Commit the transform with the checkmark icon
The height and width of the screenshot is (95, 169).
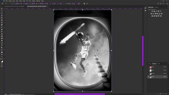click(x=87, y=3)
